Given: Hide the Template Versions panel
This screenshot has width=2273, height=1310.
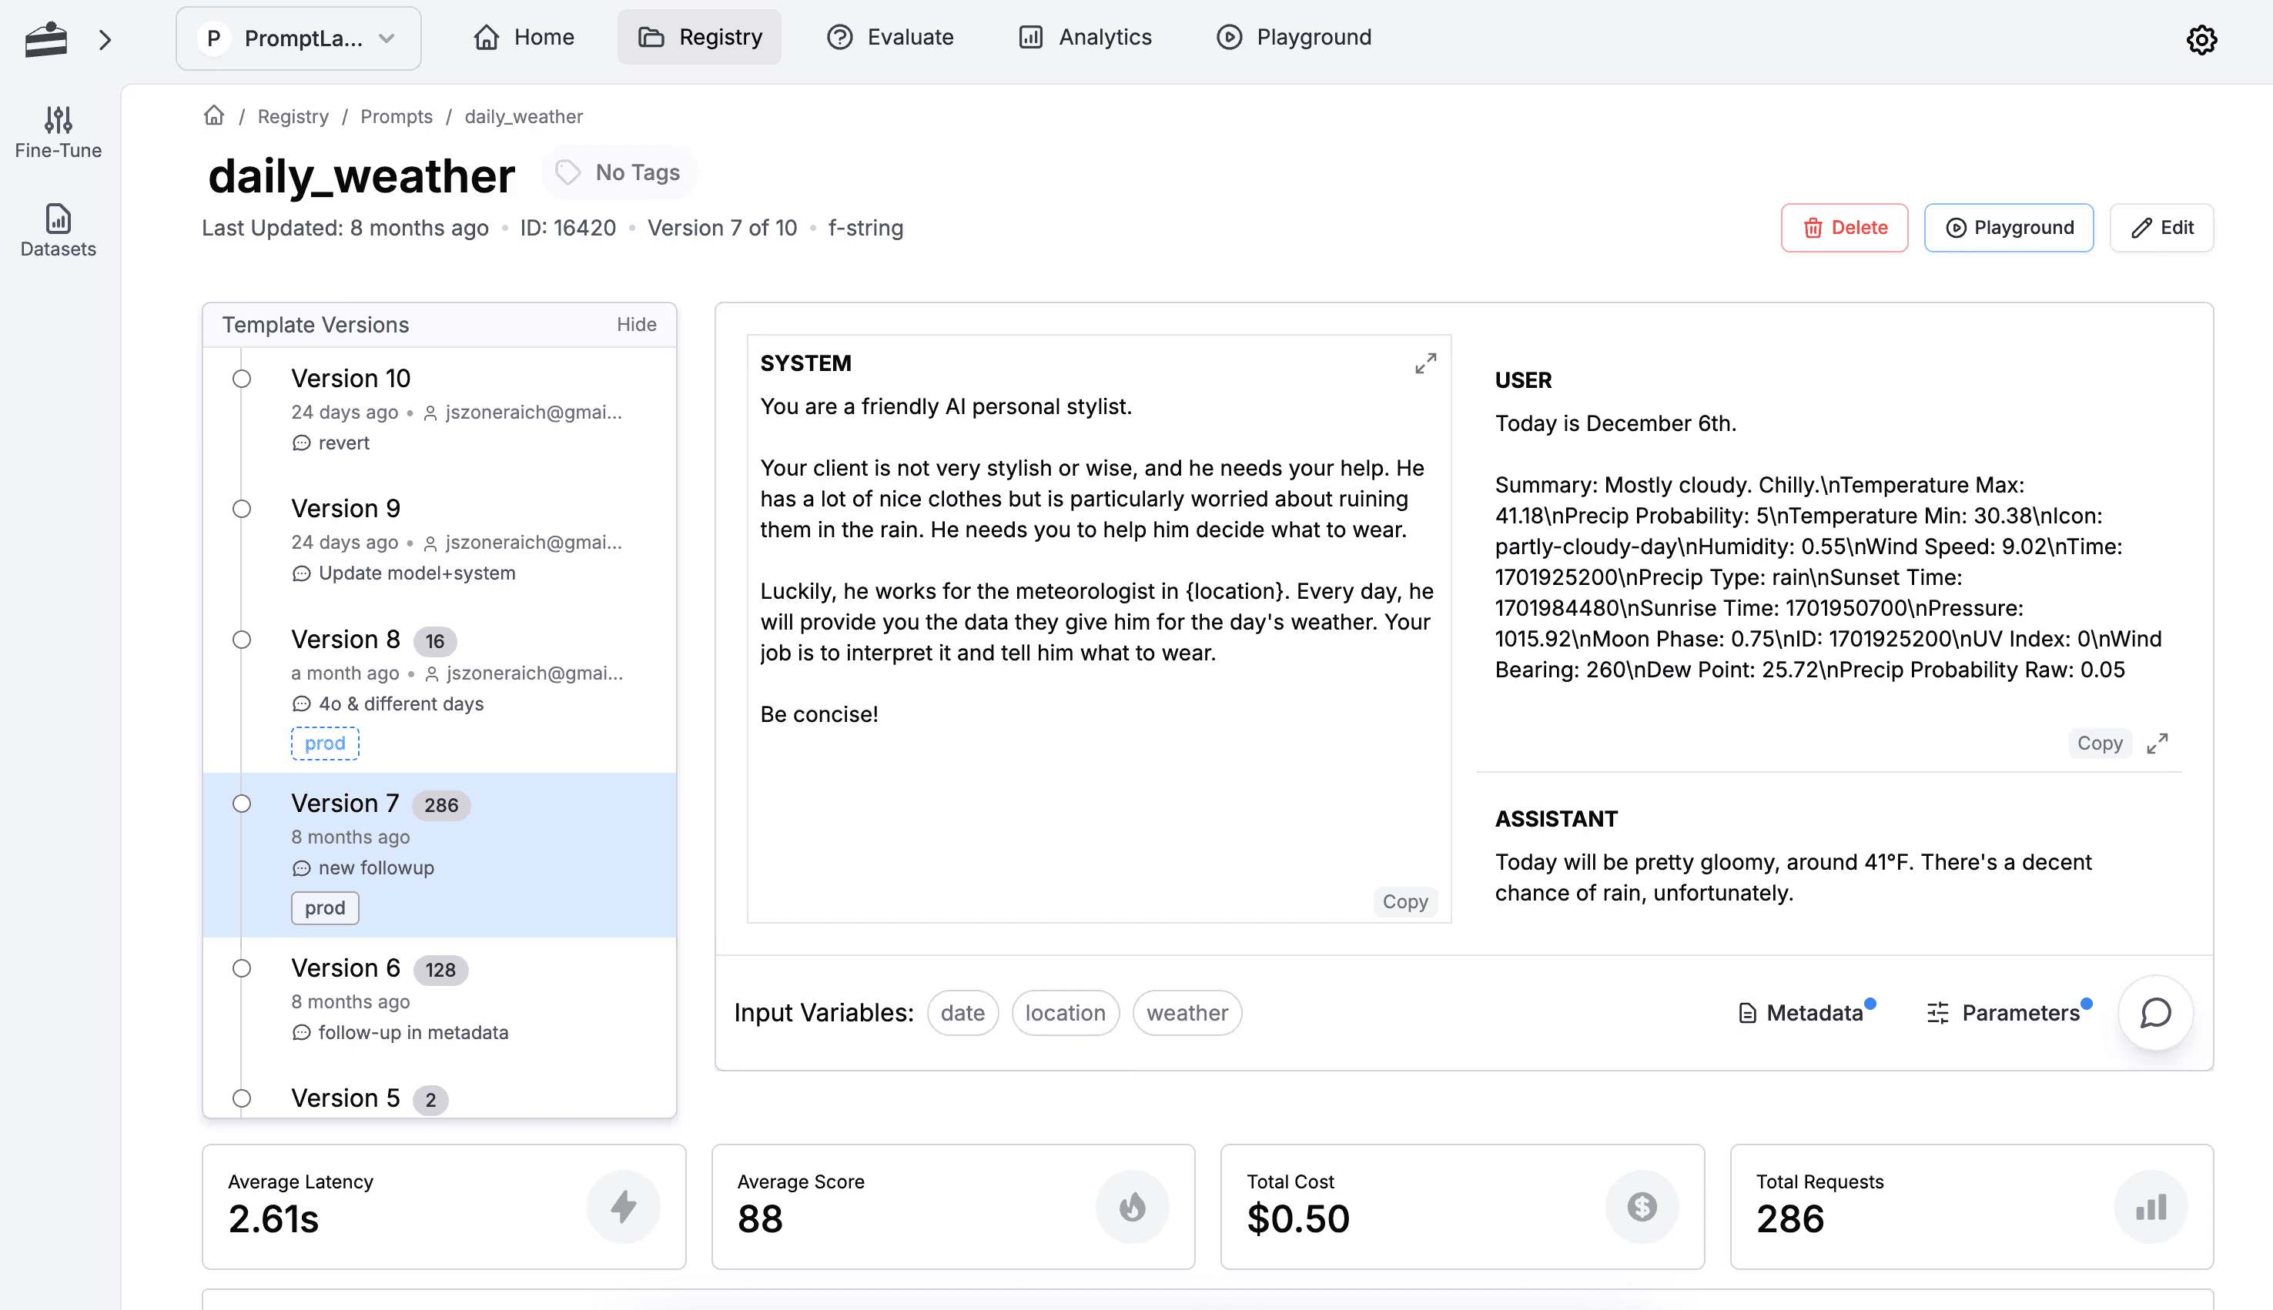Looking at the screenshot, I should click(x=636, y=325).
